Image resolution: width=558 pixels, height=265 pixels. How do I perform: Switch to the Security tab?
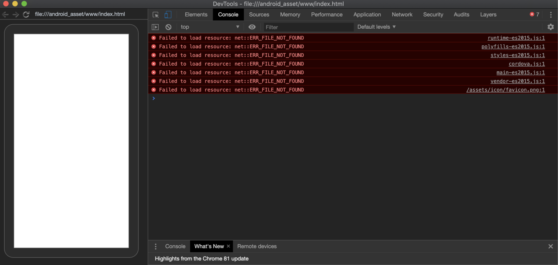coord(433,15)
